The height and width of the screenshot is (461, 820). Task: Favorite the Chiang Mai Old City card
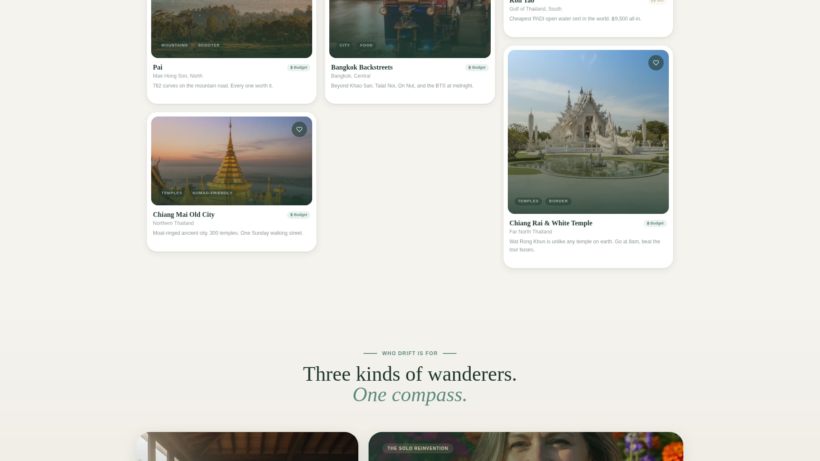tap(299, 129)
